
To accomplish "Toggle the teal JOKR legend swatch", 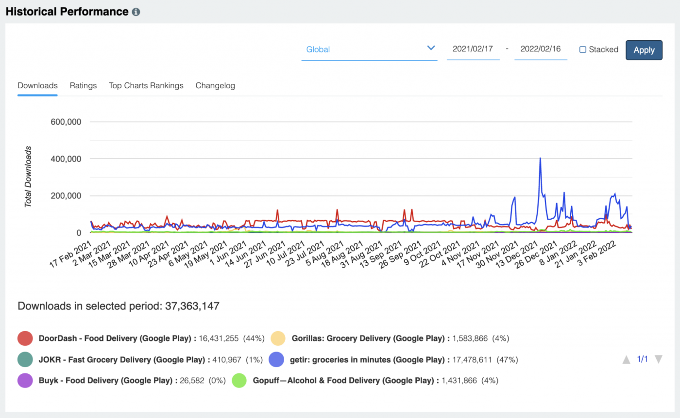I will point(25,360).
